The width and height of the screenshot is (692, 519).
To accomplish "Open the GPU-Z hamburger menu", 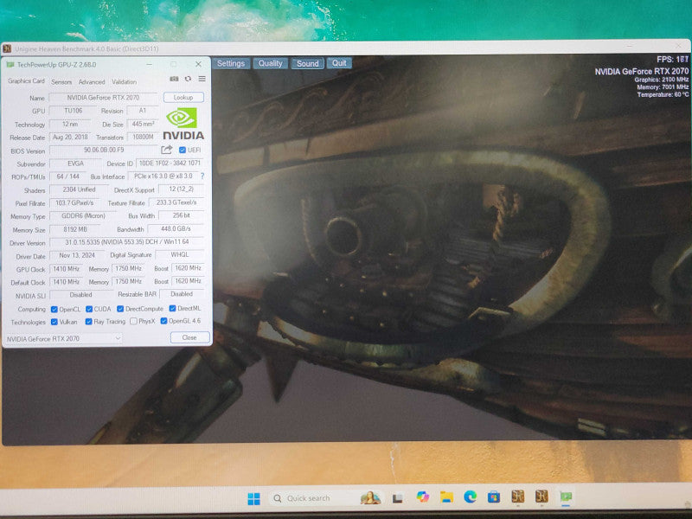I will 202,79.
